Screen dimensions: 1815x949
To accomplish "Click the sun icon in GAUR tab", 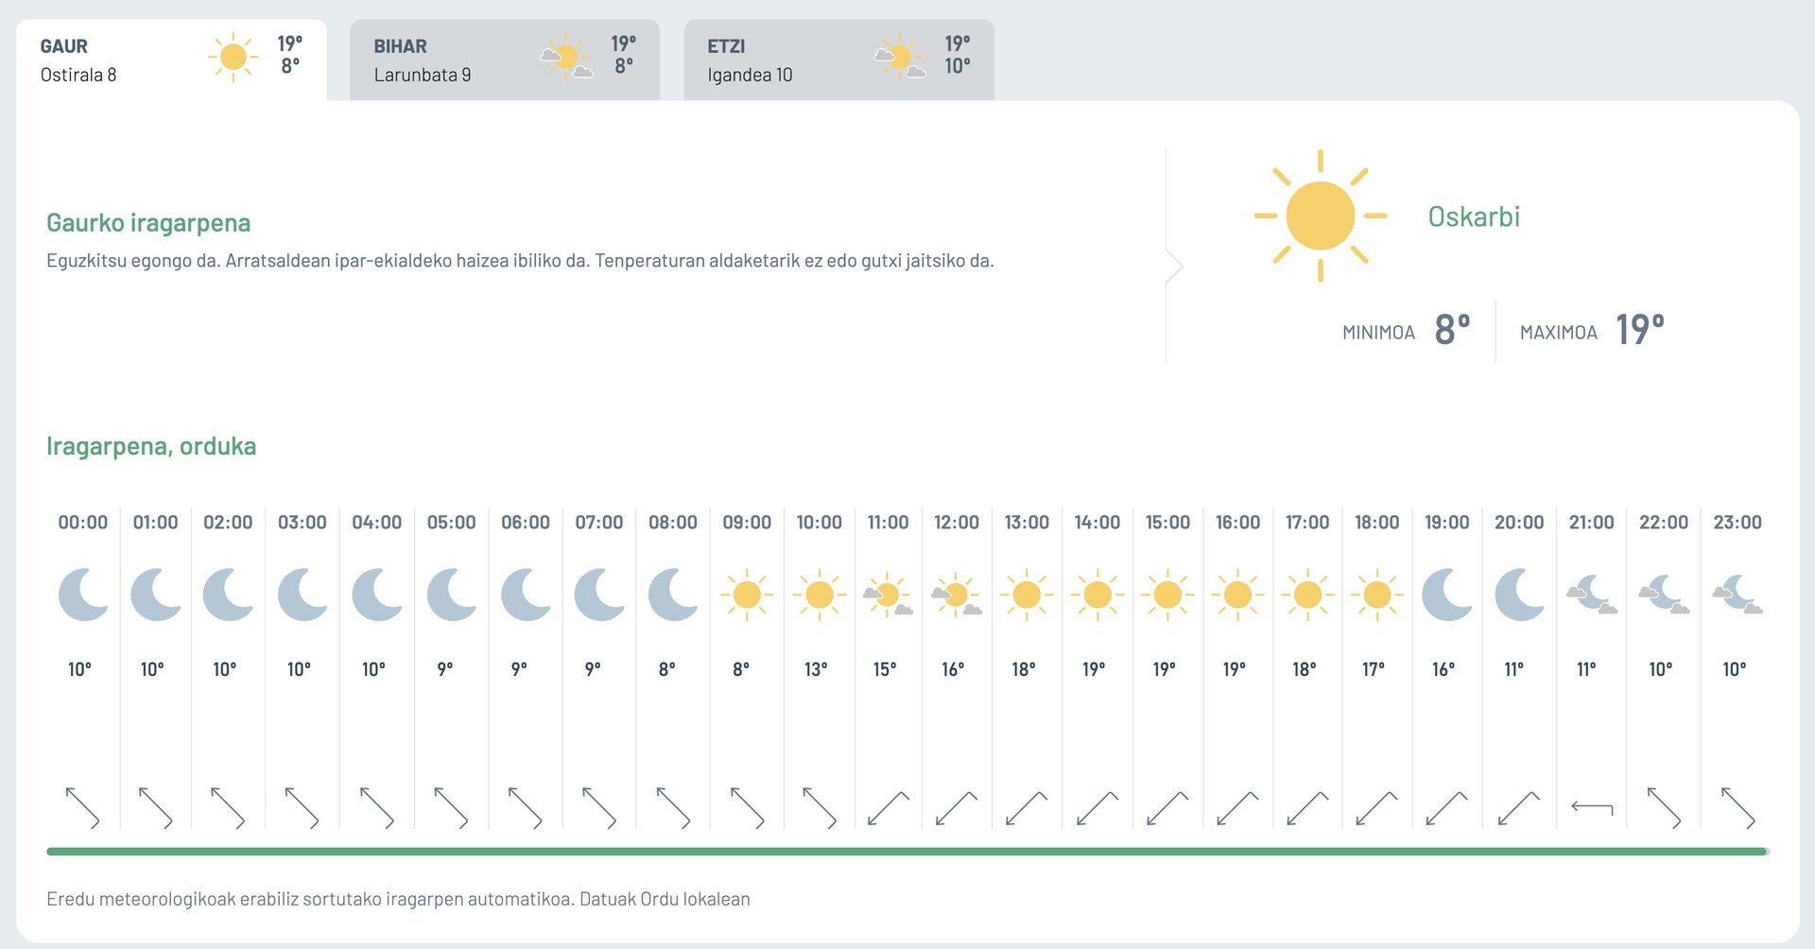I will (233, 57).
